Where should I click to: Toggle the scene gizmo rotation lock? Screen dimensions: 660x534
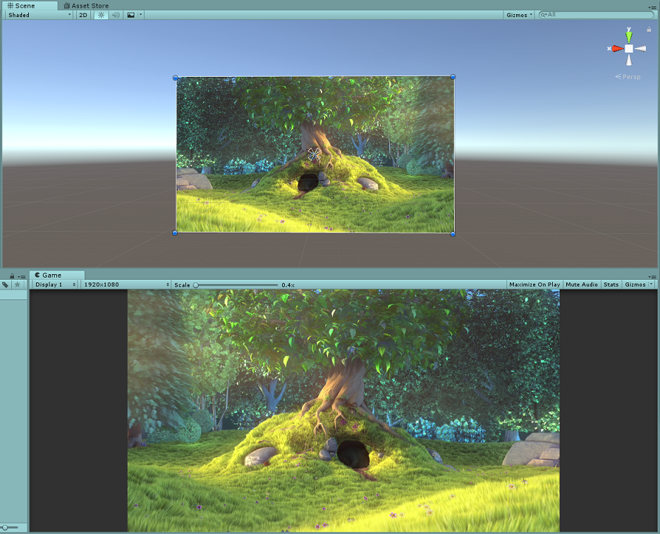649,30
